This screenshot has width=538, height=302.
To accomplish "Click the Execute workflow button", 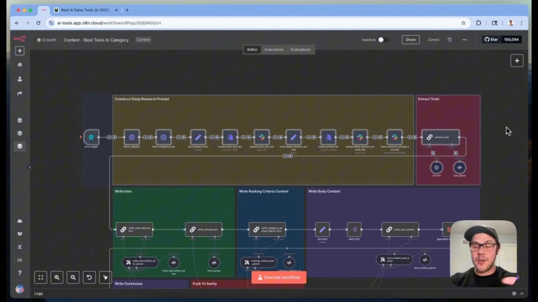I will click(279, 277).
